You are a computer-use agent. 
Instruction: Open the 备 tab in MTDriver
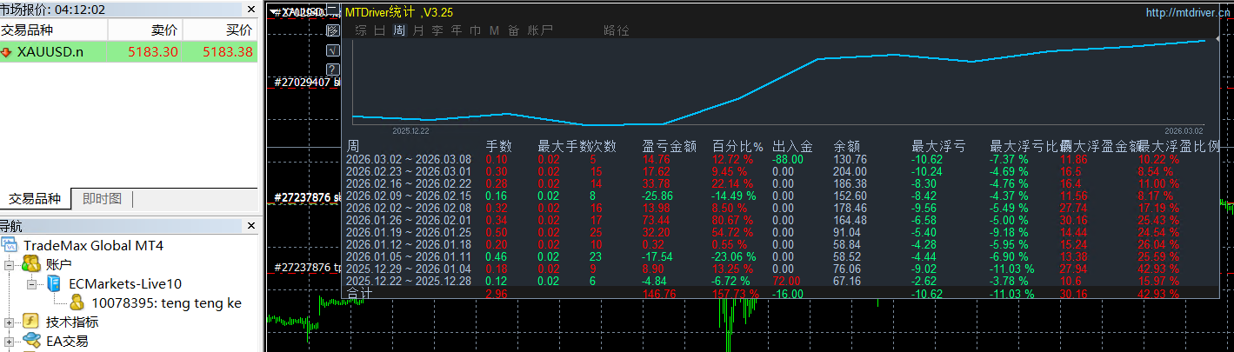pyautogui.click(x=513, y=30)
